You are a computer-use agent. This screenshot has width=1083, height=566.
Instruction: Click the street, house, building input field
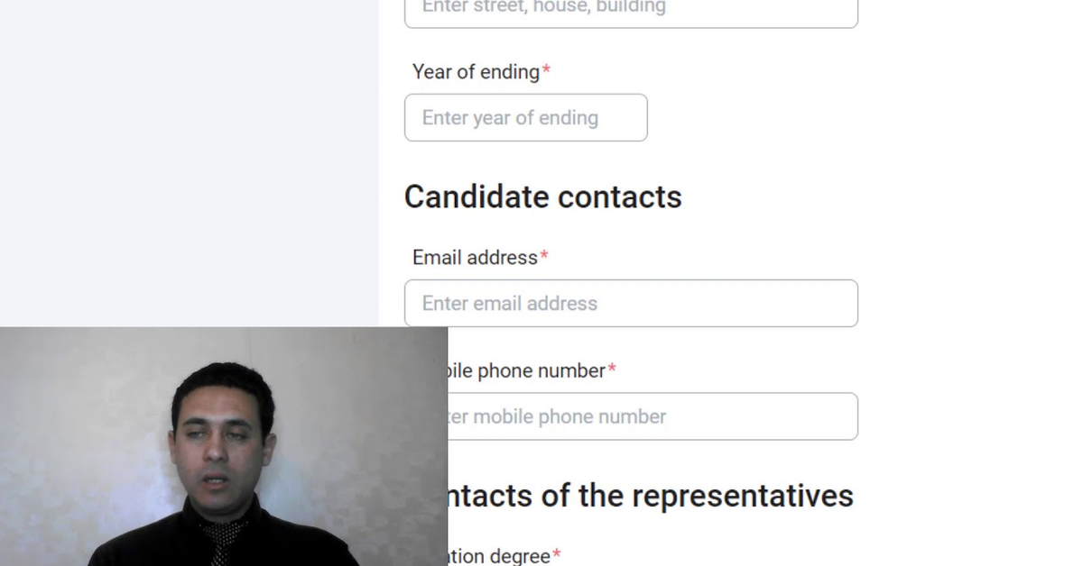tap(630, 11)
